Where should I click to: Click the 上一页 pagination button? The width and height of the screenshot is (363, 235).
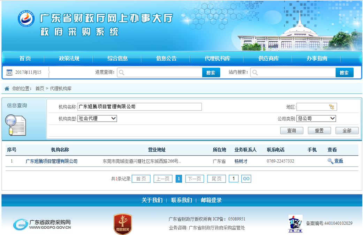coord(163,179)
